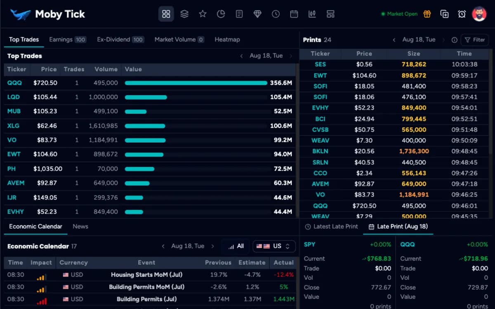Click the LQD value bar 105.4M
The height and width of the screenshot is (309, 495).
(146, 97)
